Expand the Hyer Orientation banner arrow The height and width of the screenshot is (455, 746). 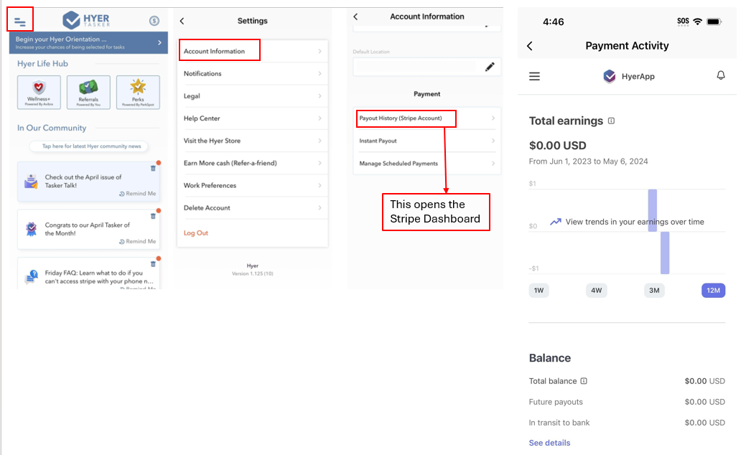click(159, 43)
